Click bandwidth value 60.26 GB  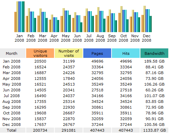pos(154,90)
